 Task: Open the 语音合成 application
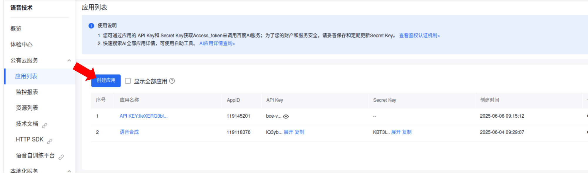129,132
